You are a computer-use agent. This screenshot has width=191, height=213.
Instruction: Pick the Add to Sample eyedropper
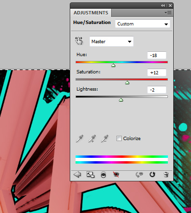tap(92, 139)
